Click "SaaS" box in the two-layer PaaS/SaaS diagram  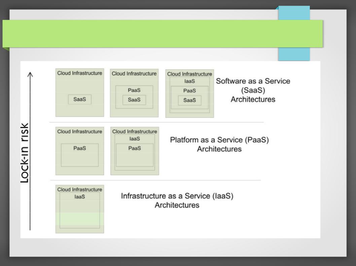click(x=134, y=100)
